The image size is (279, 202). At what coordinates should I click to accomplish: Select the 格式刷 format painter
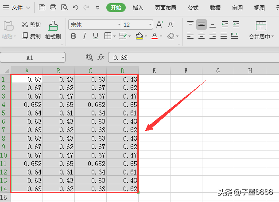[x=53, y=30]
